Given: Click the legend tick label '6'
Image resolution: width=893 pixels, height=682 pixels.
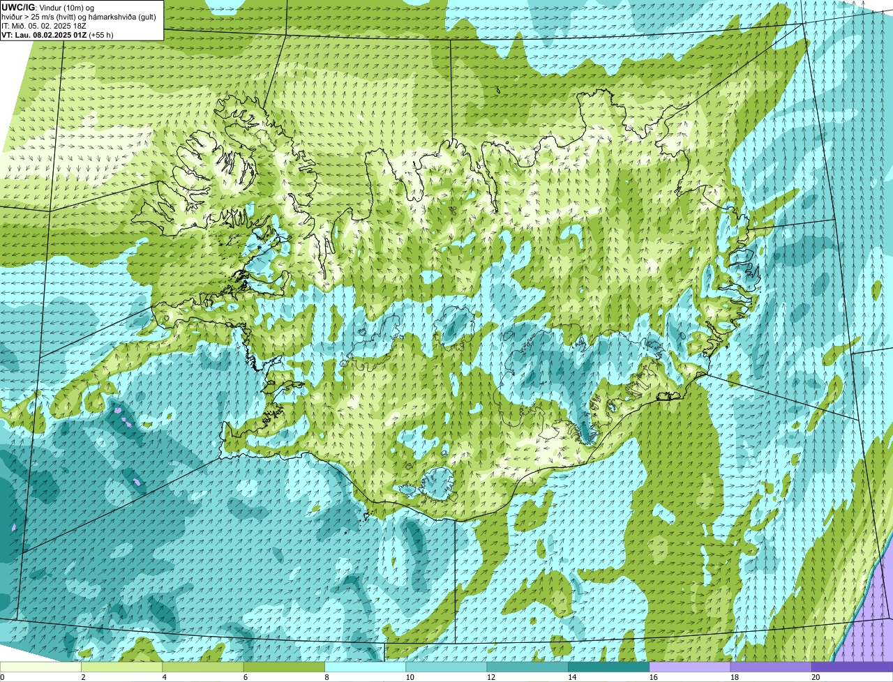Looking at the screenshot, I should (x=245, y=677).
